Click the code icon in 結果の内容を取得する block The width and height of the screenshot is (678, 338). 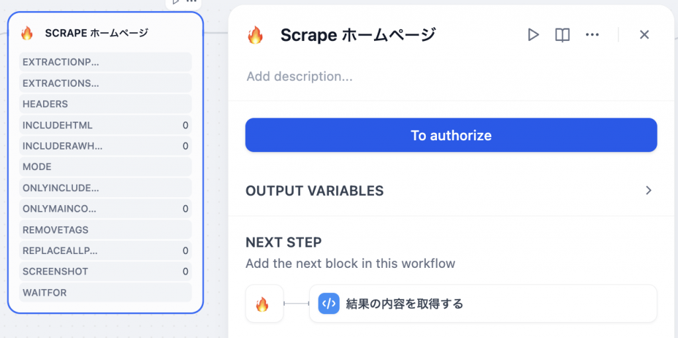pyautogui.click(x=328, y=304)
